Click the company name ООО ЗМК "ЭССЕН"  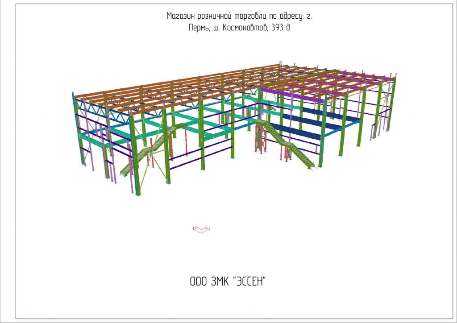[228, 282]
